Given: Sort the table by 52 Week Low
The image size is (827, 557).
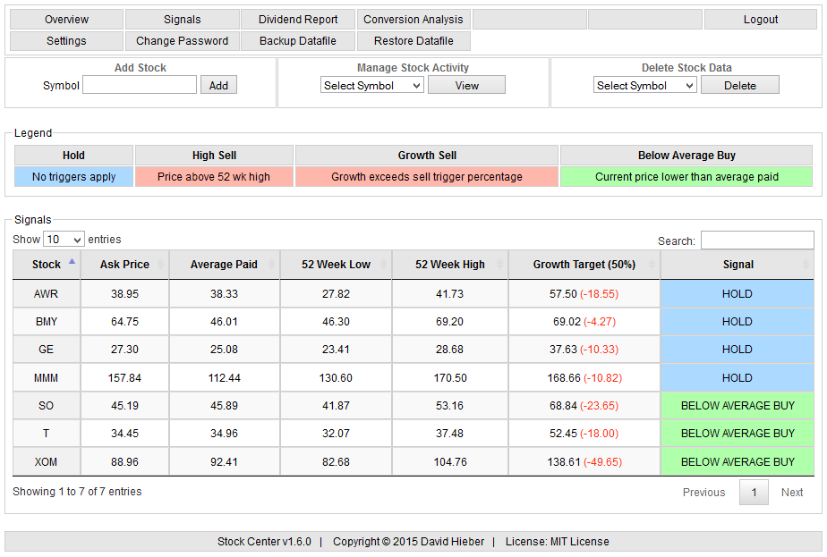Looking at the screenshot, I should pos(336,264).
